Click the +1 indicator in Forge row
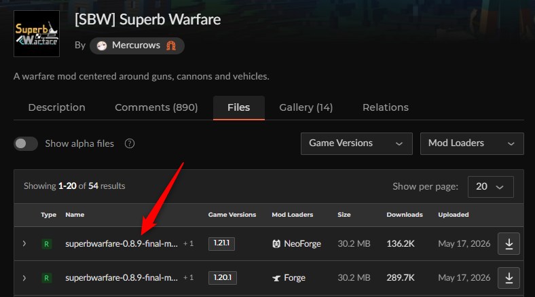This screenshot has height=297, width=535. [188, 278]
